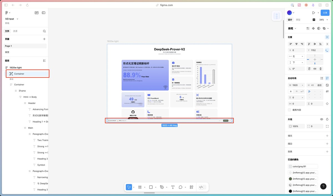This screenshot has width=333, height=196.
Task: Switch to the 资源 assets tab
Action: click(x=15, y=31)
